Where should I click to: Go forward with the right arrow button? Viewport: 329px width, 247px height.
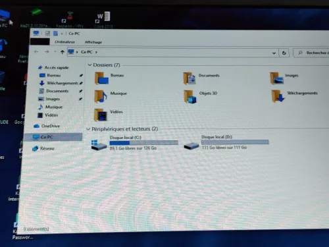pos(47,52)
